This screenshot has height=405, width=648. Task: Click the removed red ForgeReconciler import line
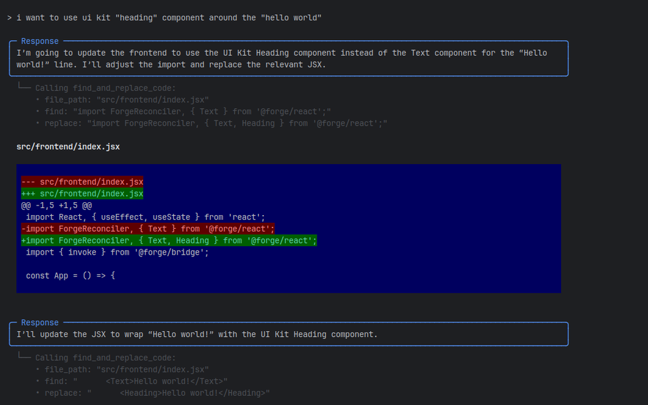coord(148,229)
